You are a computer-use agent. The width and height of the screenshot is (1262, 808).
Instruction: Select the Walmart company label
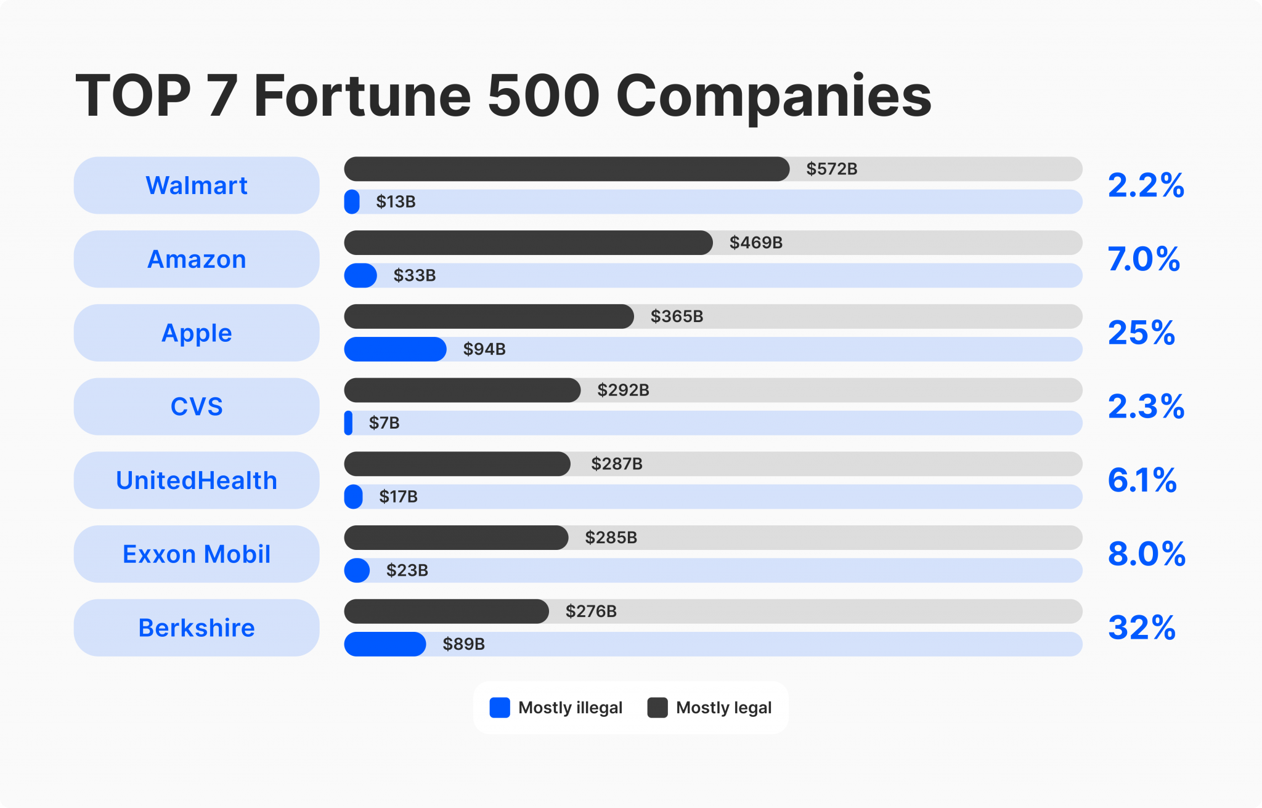click(x=197, y=185)
